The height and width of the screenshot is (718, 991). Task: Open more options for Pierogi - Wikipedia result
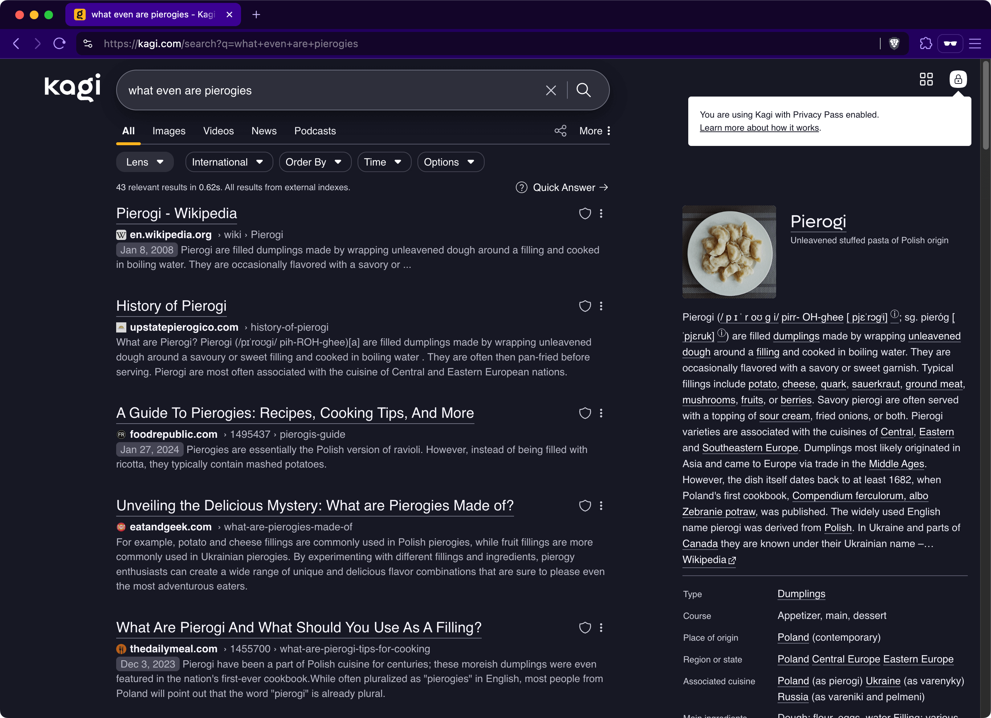(601, 213)
